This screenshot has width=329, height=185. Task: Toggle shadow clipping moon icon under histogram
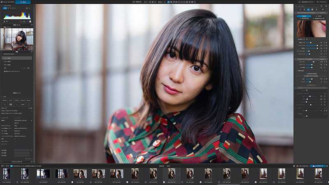coord(4,21)
